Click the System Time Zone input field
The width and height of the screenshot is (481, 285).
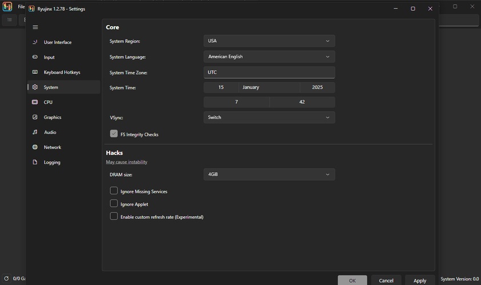pos(269,72)
